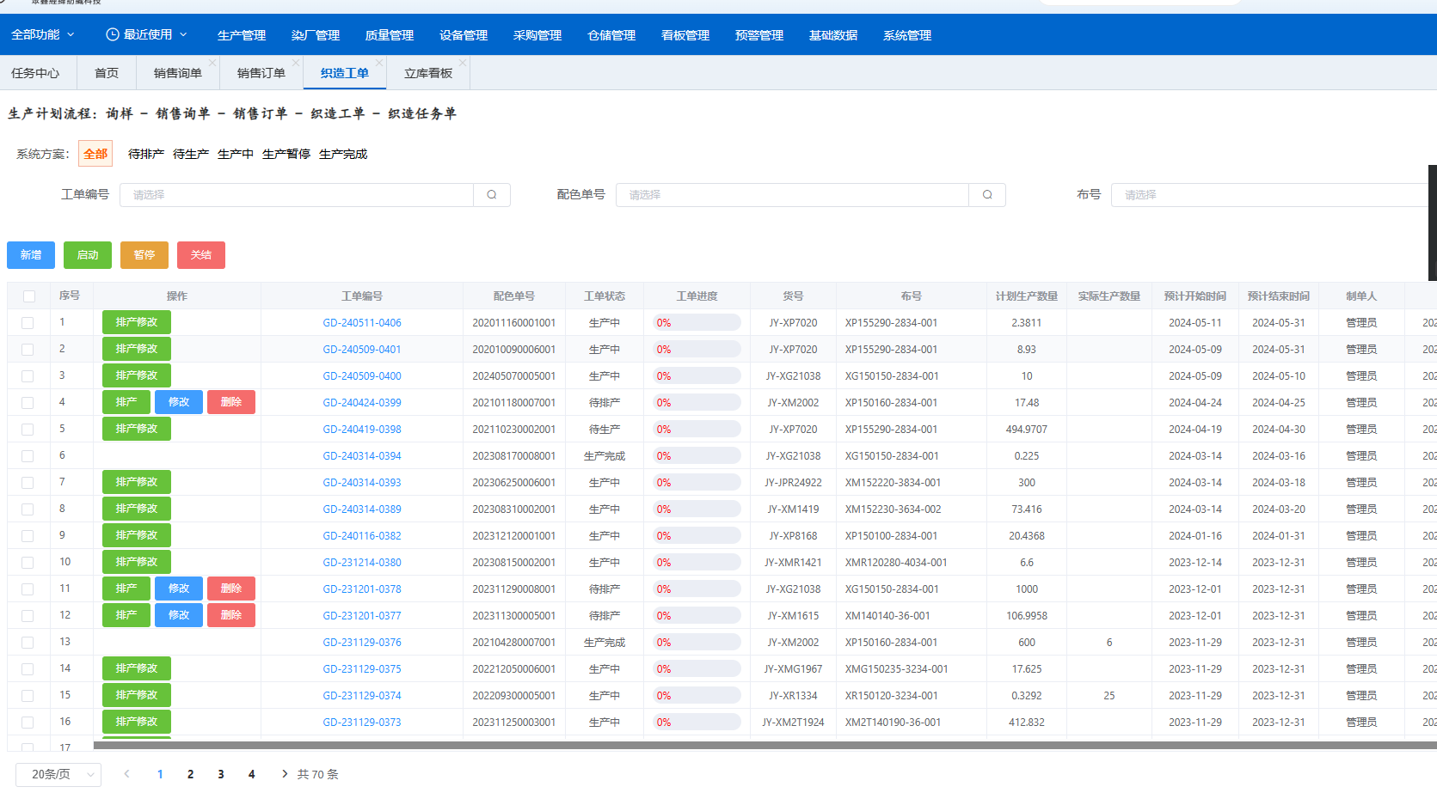Screen dimensions: 1437x799
Task: Filter by 生产暂停 scheme
Action: coord(286,154)
